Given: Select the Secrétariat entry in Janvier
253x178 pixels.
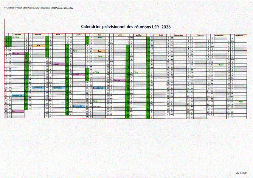Looking at the screenshot, I should [18, 95].
